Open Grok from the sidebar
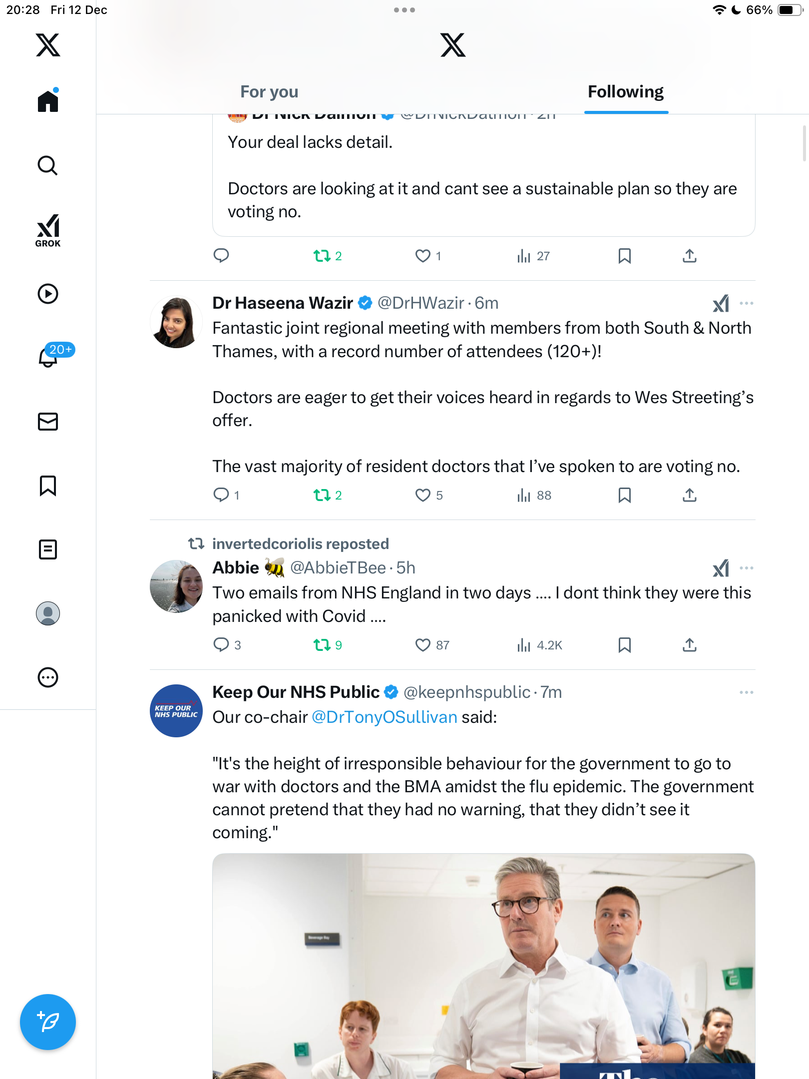Image resolution: width=809 pixels, height=1079 pixels. click(x=48, y=231)
